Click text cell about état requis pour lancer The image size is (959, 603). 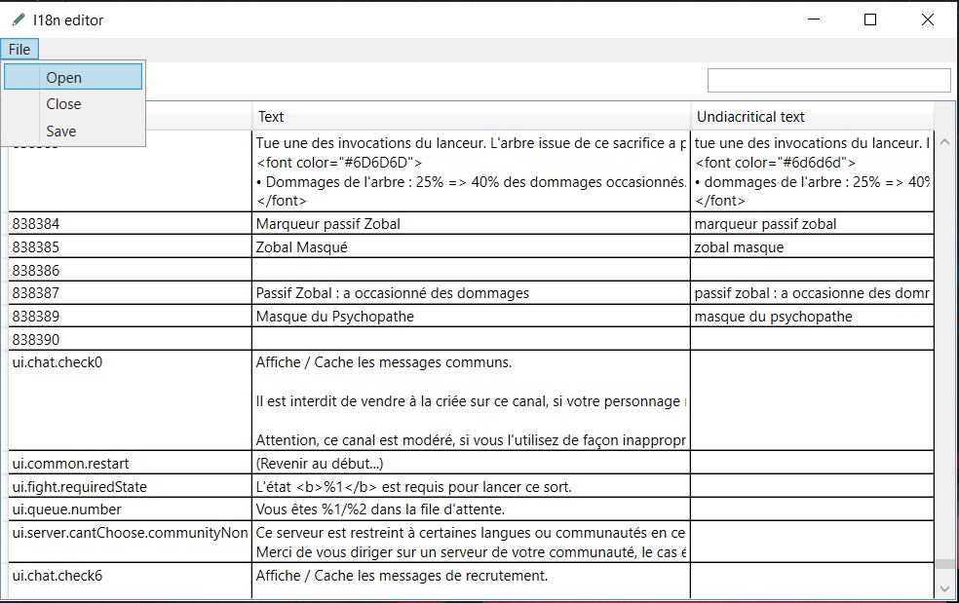471,487
